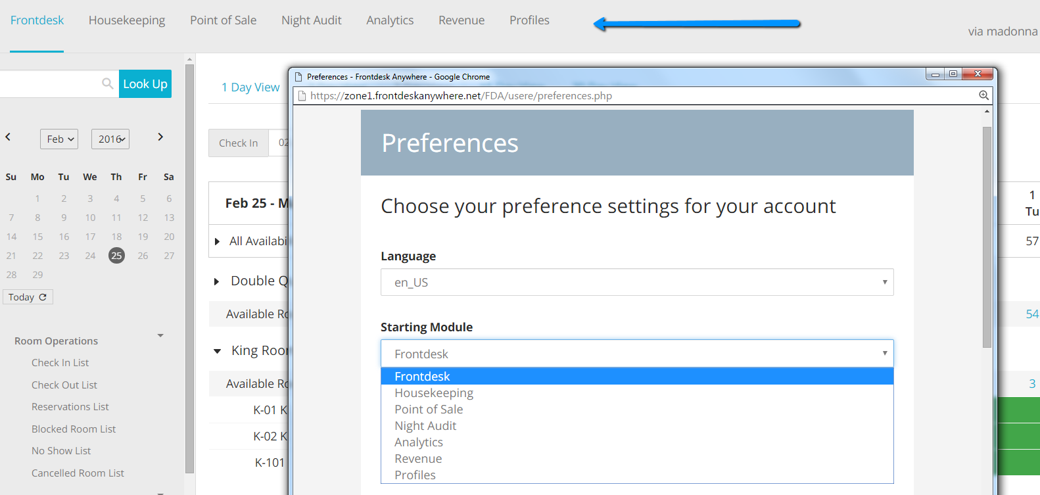Select Profiles in dropdown list
Viewport: 1040px width, 495px height.
(x=637, y=475)
